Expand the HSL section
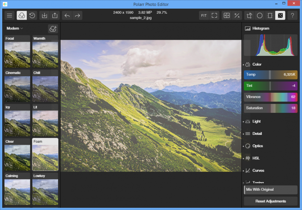The image size is (302, 210). (x=256, y=158)
